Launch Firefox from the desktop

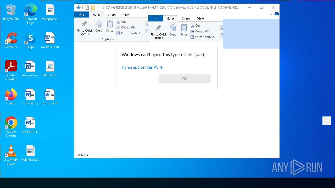click(x=11, y=97)
